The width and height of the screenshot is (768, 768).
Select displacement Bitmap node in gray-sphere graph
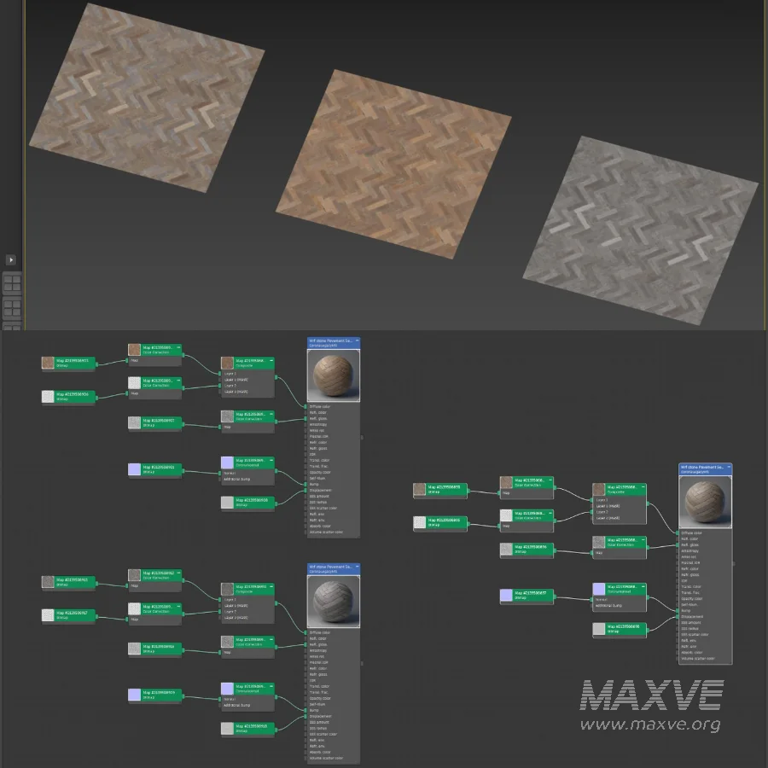[x=247, y=729]
